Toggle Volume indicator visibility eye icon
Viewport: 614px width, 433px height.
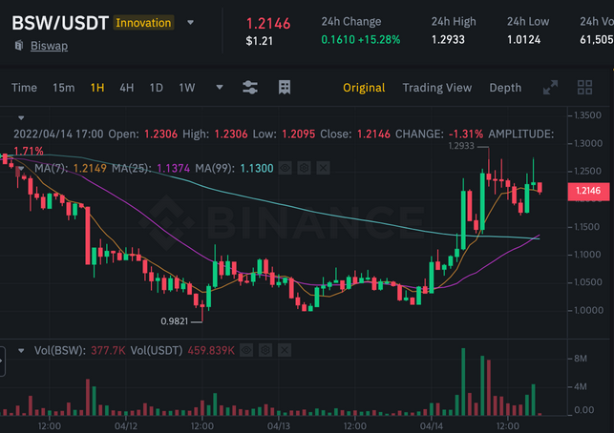click(246, 350)
